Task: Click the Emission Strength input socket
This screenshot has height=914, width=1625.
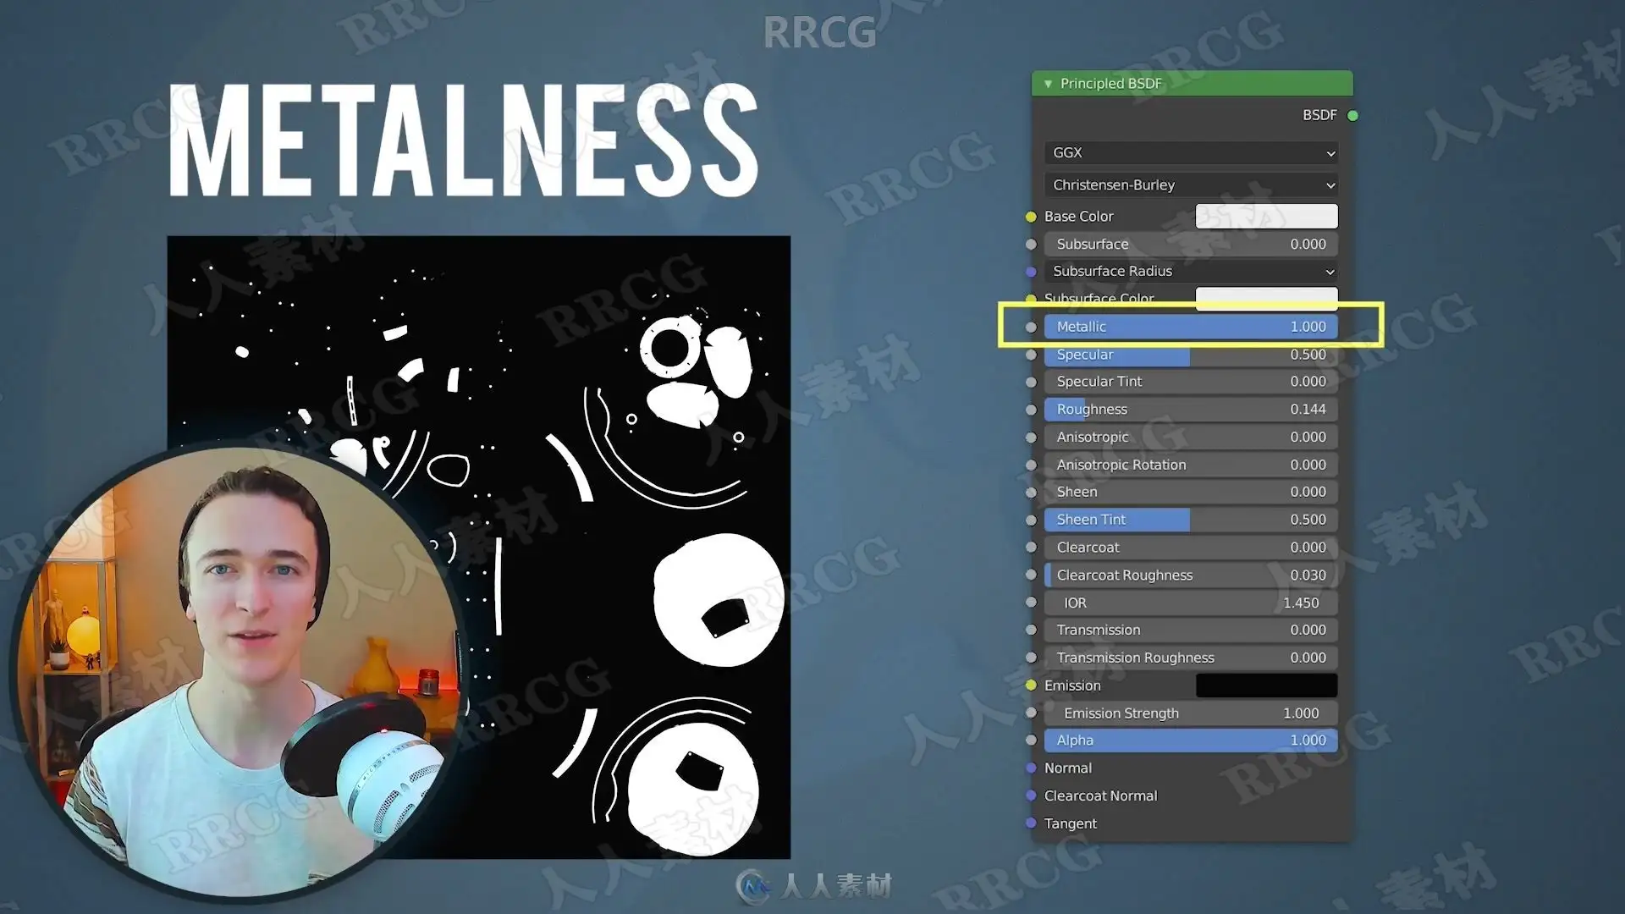Action: pos(1031,713)
